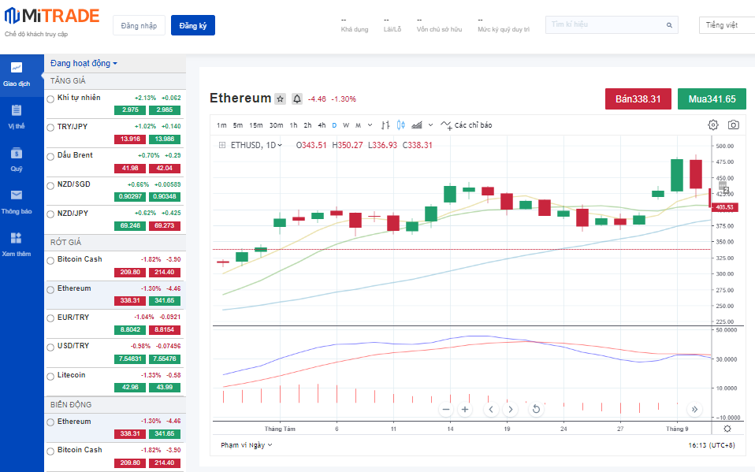Reset the chart view
The image size is (755, 472).
point(536,409)
